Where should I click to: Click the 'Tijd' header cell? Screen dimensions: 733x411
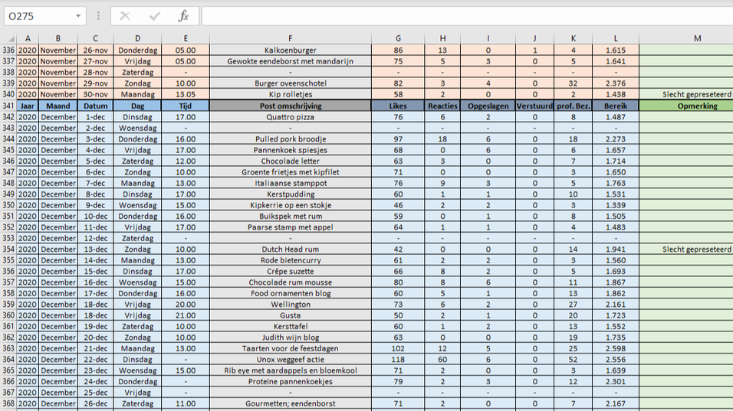[x=186, y=106]
